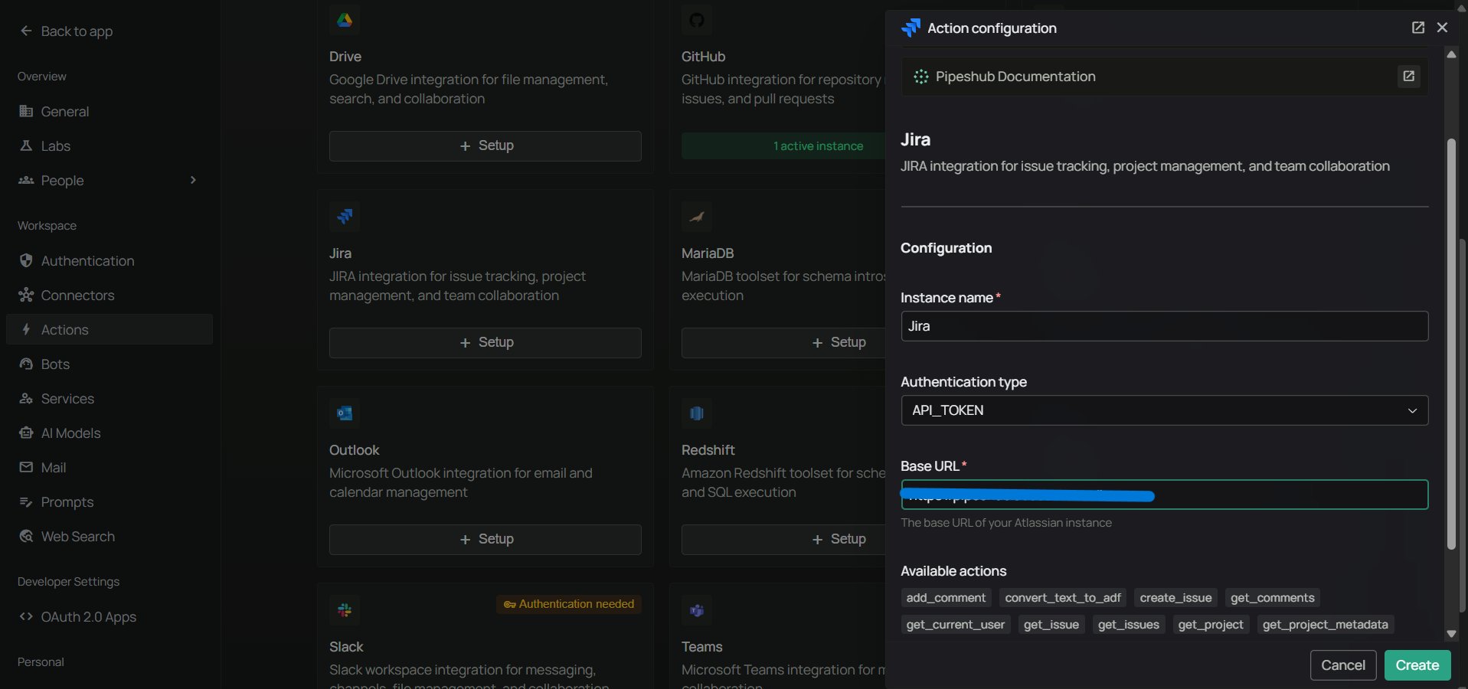The height and width of the screenshot is (689, 1468).
Task: Click the MariaDB logo icon
Action: 697,217
